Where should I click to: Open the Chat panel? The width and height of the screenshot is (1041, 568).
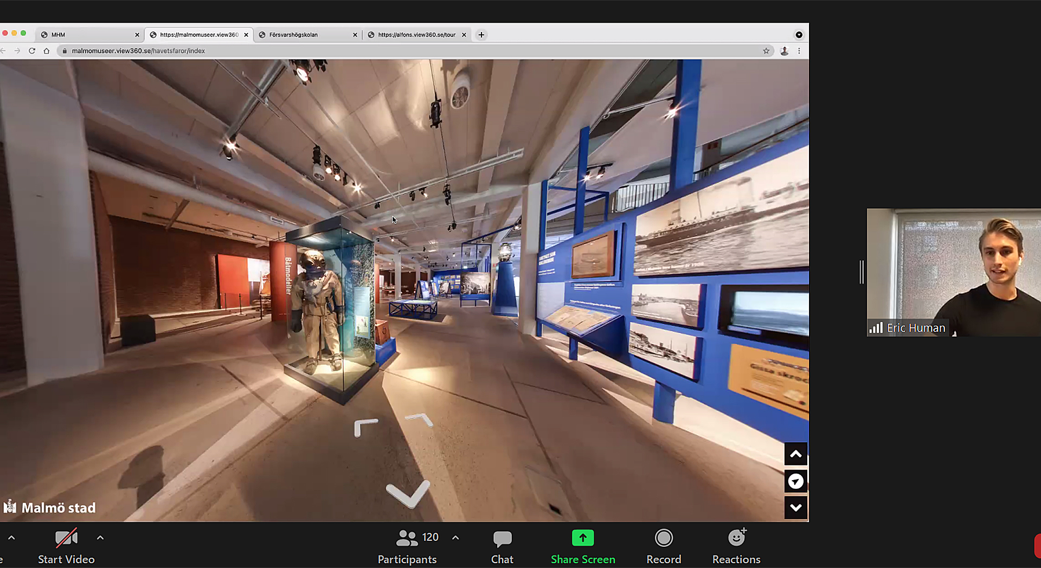coord(502,538)
